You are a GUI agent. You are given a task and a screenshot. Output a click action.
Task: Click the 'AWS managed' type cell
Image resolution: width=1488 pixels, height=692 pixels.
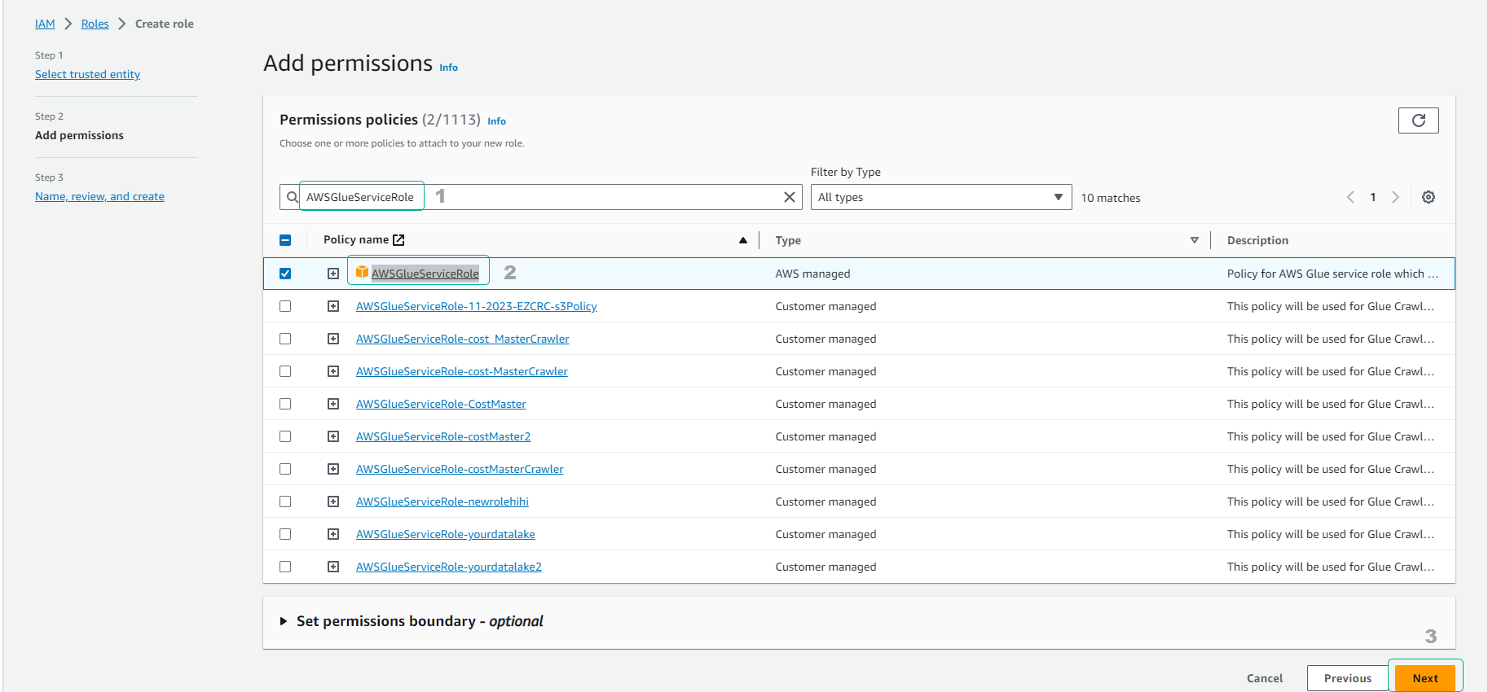(x=812, y=274)
